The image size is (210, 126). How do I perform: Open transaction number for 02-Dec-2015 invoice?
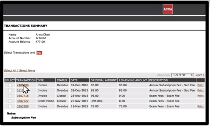pos(23,90)
